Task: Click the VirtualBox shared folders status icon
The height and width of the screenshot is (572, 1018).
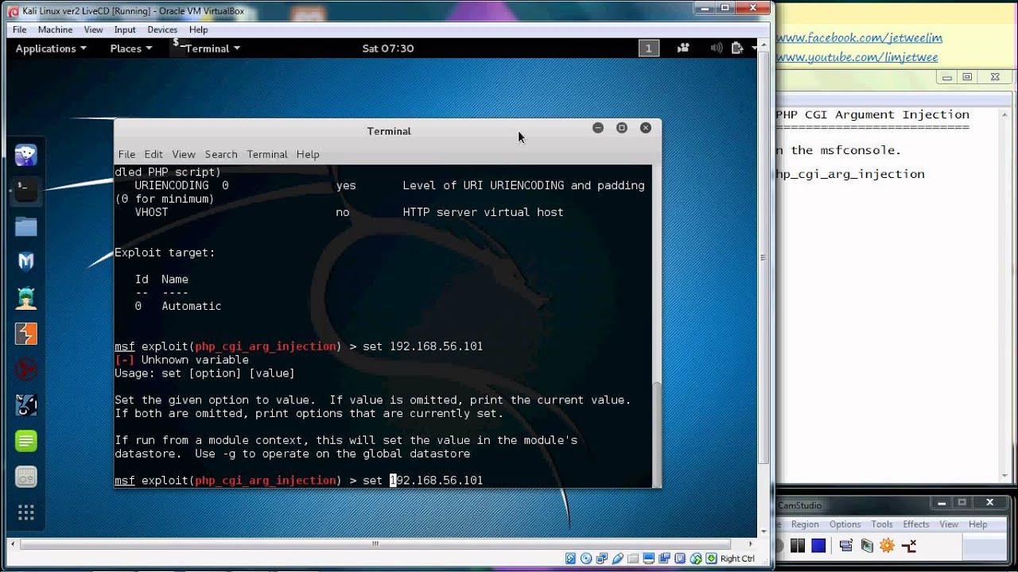Action: (x=633, y=558)
